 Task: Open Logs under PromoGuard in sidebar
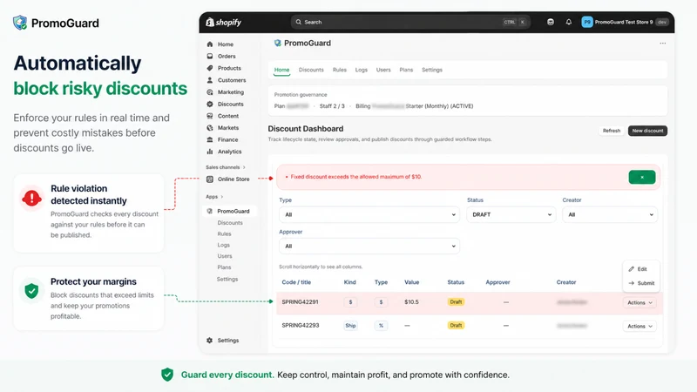click(224, 246)
